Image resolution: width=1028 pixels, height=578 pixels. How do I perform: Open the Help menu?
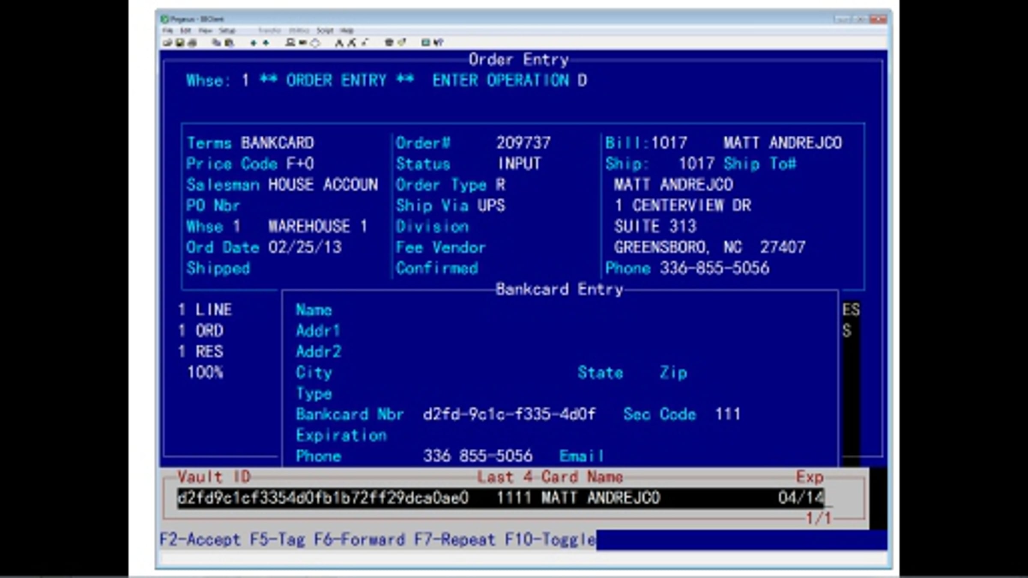click(x=347, y=30)
